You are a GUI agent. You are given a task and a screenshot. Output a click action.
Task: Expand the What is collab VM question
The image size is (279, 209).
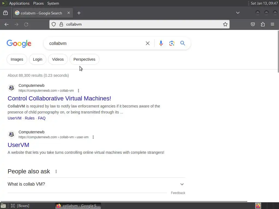pos(96,184)
